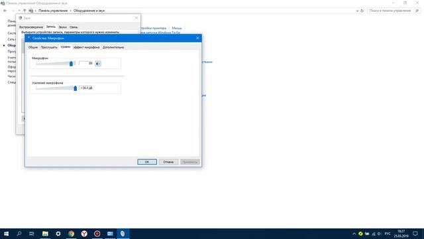424x239 pixels.
Task: Click Панель управления in the breadcrumb
Action: (53, 11)
